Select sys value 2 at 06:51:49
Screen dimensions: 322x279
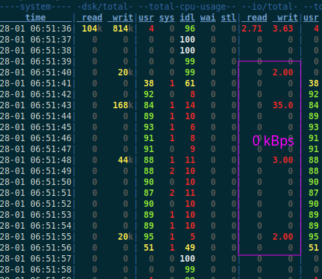pyautogui.click(x=172, y=171)
